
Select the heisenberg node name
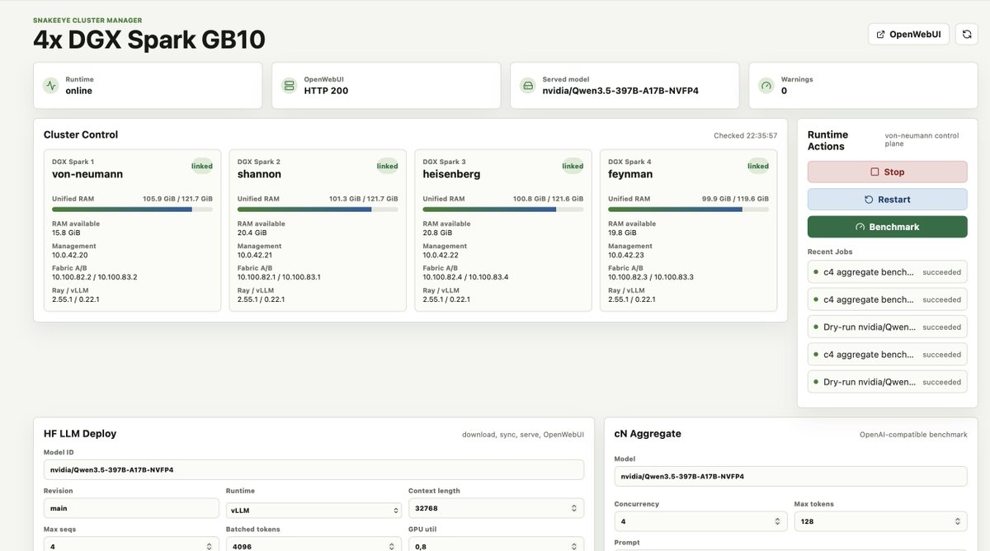pos(451,174)
